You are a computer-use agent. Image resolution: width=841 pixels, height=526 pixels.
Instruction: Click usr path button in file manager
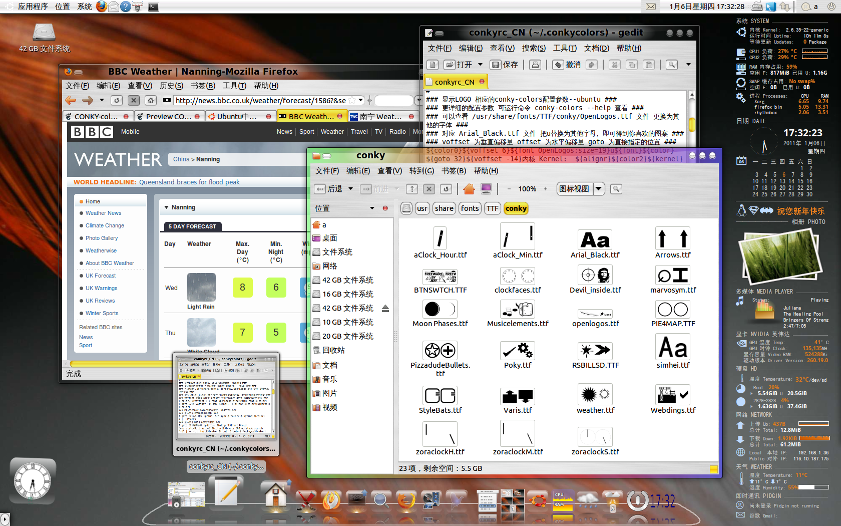coord(423,208)
